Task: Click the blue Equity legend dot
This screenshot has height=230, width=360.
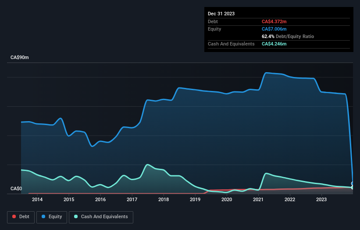Action: pos(43,216)
